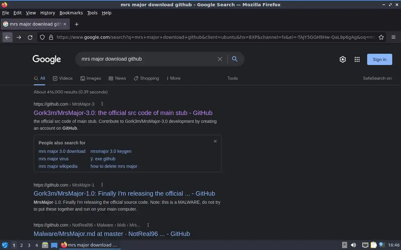Click the Firefox URL address bar
The width and height of the screenshot is (401, 250).
[216, 37]
